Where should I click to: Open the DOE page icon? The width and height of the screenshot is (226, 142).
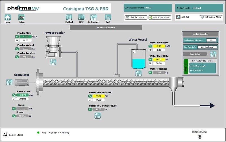click(81, 18)
